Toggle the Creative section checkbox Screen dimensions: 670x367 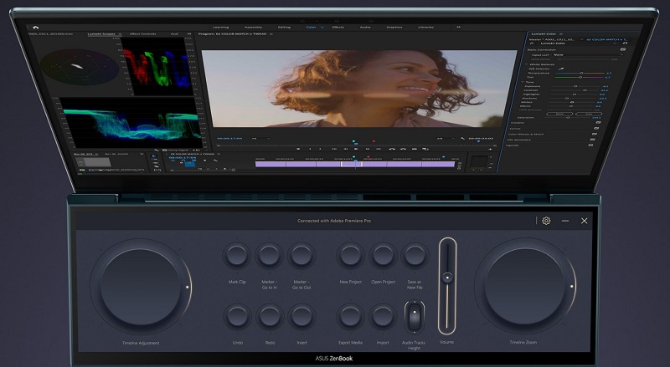coord(598,123)
